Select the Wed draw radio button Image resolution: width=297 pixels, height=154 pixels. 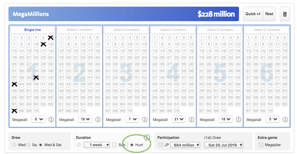15,145
